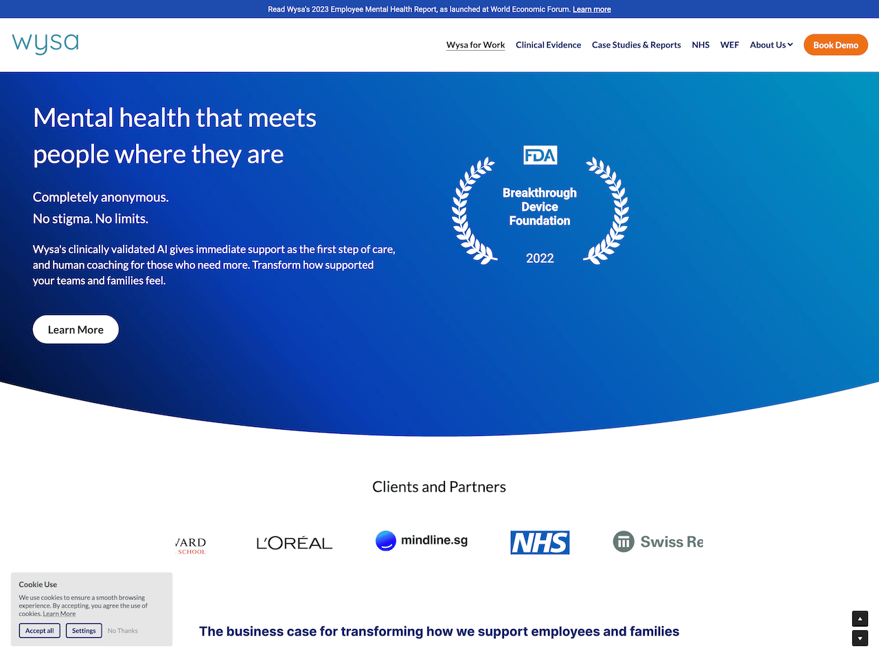
Task: Expand the About Us dropdown menu
Action: click(x=771, y=45)
